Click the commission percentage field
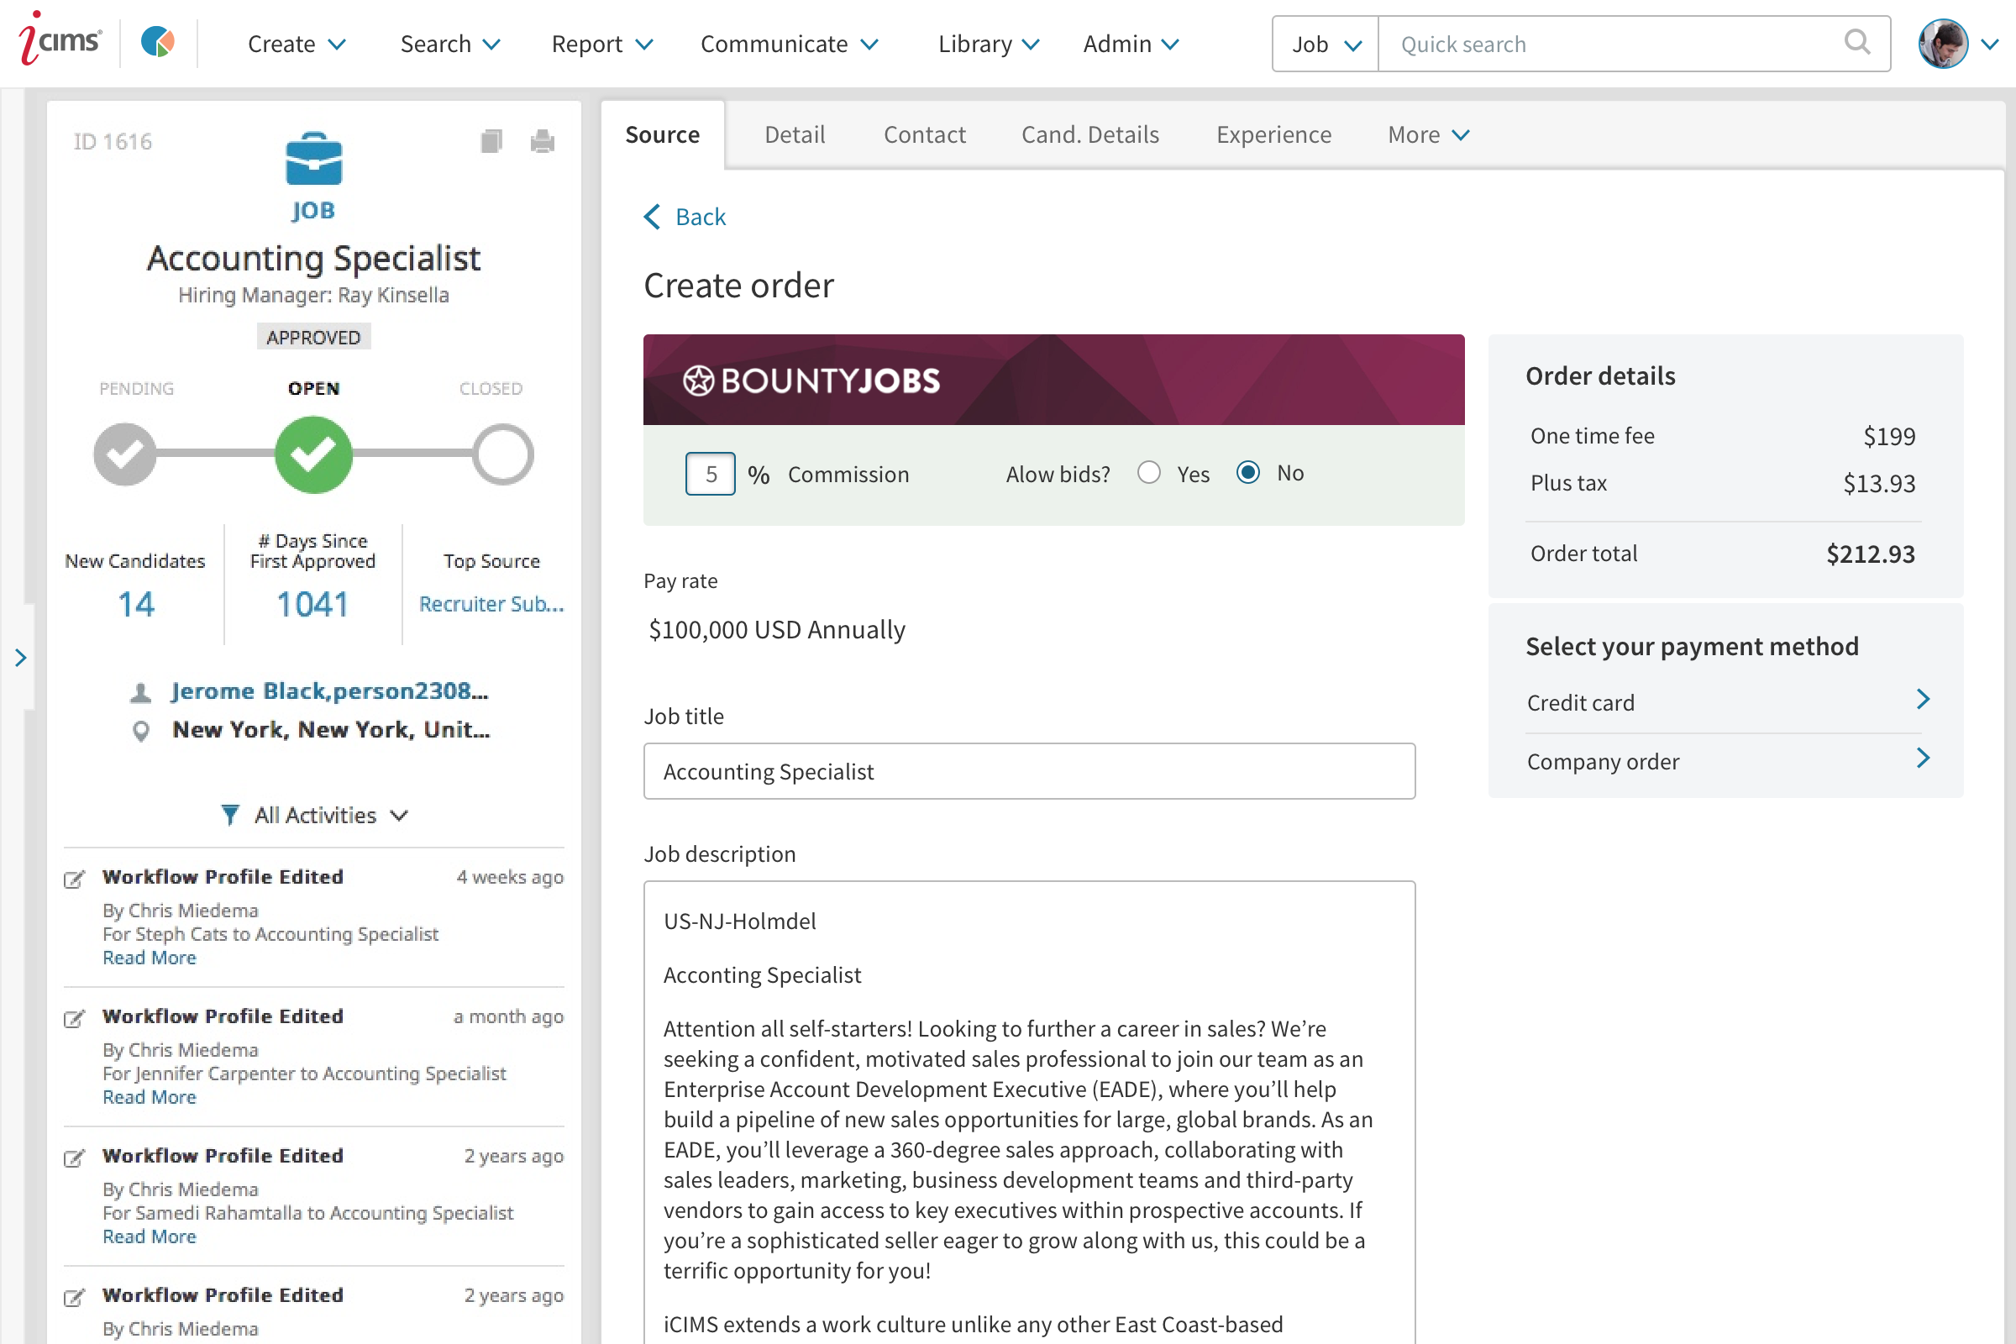Screen dimensions: 2016x1344 point(710,474)
